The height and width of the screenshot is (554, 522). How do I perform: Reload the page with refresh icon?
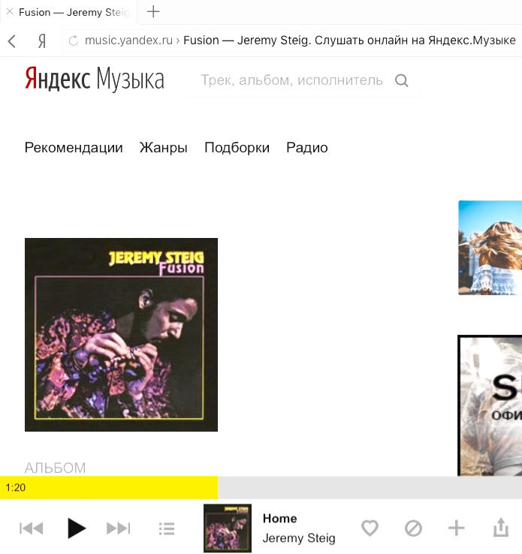(74, 41)
